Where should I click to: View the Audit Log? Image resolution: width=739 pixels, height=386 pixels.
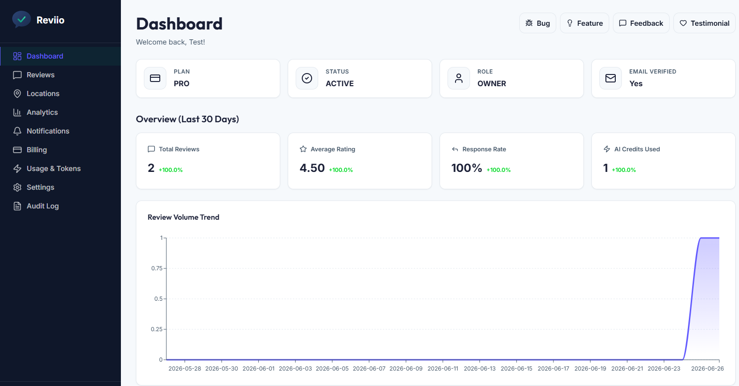[60, 206]
